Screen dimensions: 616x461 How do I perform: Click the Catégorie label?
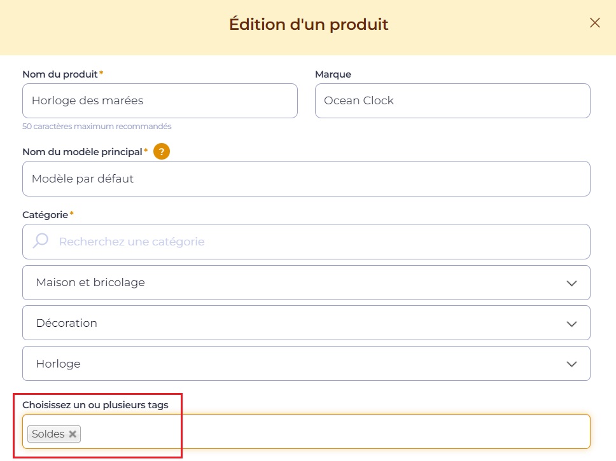[45, 215]
